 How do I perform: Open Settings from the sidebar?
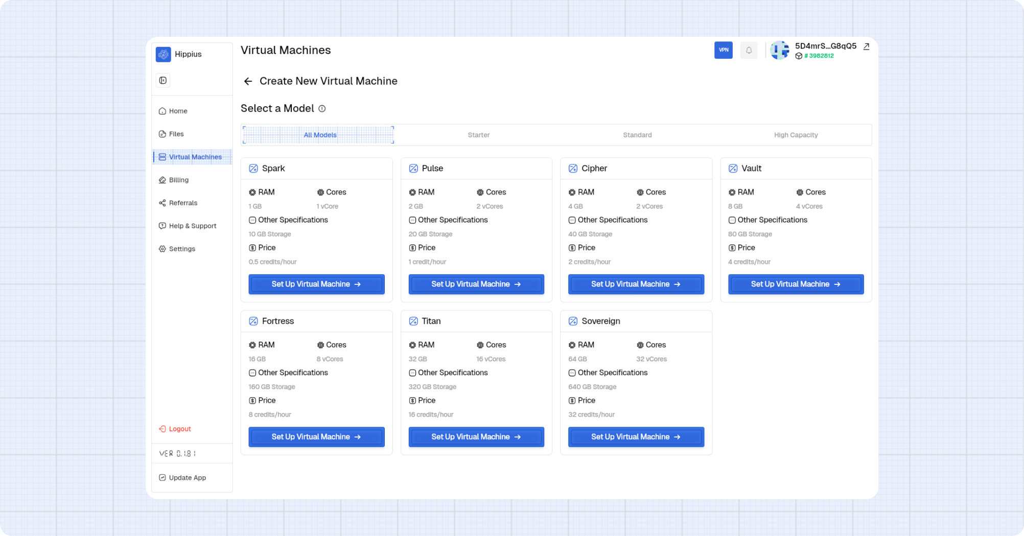point(182,249)
